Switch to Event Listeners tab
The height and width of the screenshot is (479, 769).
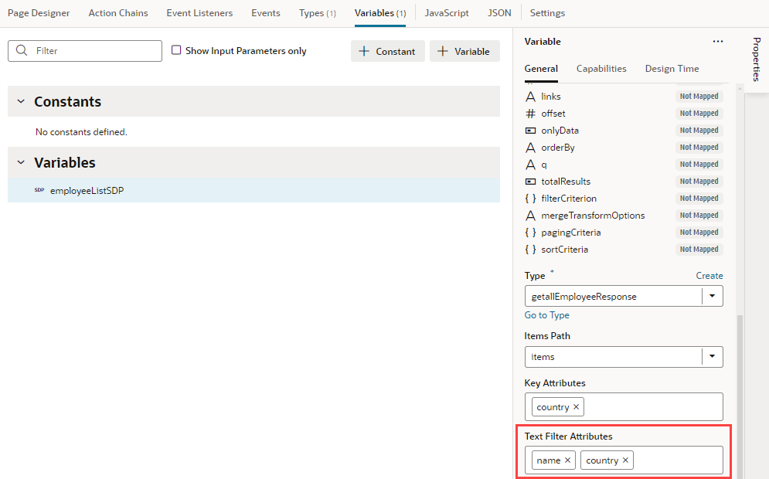coord(199,13)
